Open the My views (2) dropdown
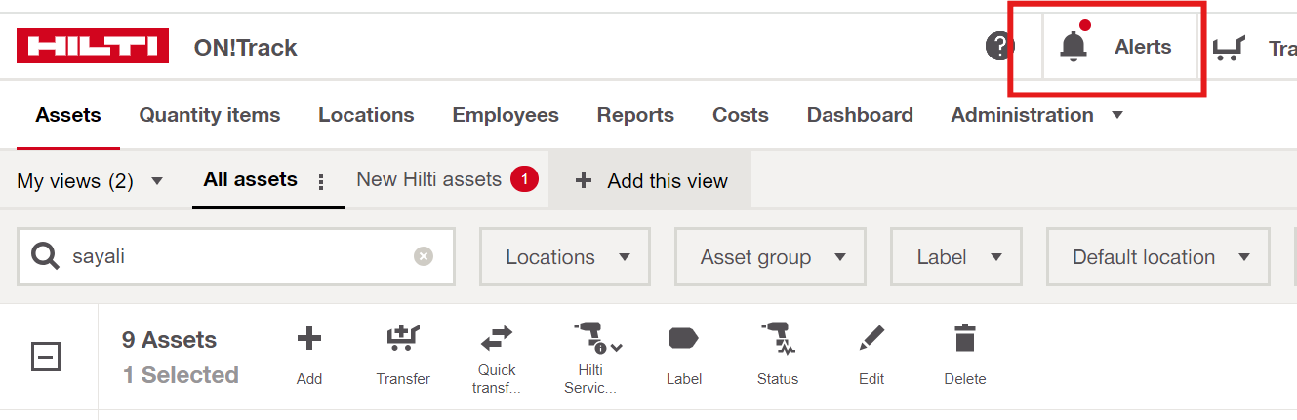The image size is (1297, 420). pos(90,181)
